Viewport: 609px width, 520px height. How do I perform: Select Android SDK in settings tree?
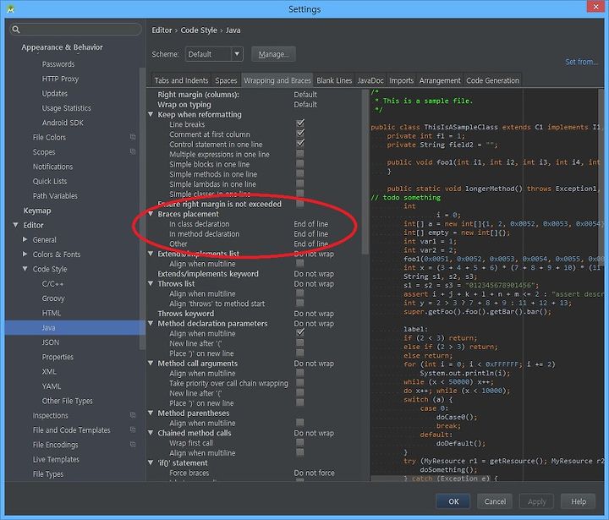(x=63, y=123)
